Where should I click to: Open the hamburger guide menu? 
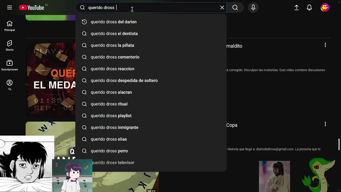pos(10,7)
